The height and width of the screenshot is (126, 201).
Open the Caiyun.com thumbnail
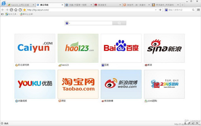tap(35, 48)
